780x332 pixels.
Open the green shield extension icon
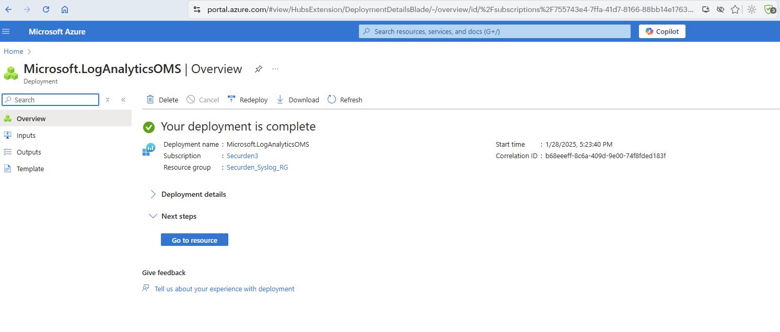(x=770, y=9)
